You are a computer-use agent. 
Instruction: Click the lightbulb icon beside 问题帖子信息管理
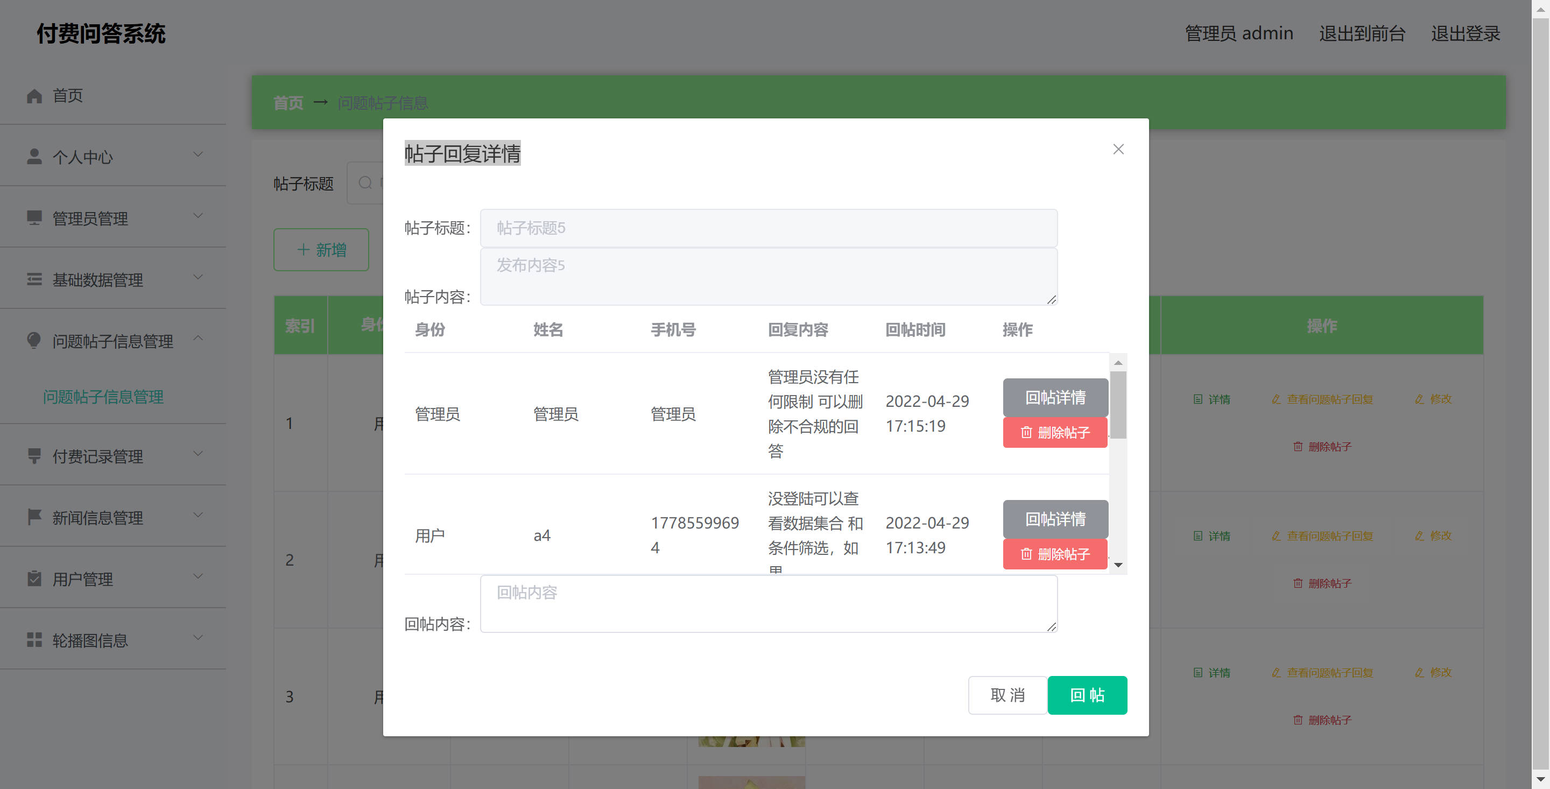coord(34,341)
